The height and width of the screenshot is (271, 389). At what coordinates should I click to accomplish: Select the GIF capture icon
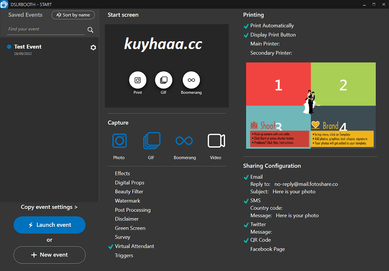pyautogui.click(x=152, y=141)
